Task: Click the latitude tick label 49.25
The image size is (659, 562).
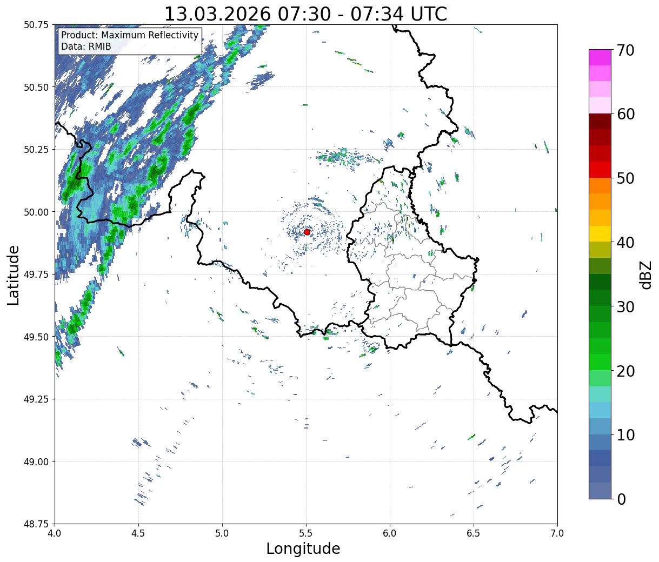Action: click(x=36, y=399)
